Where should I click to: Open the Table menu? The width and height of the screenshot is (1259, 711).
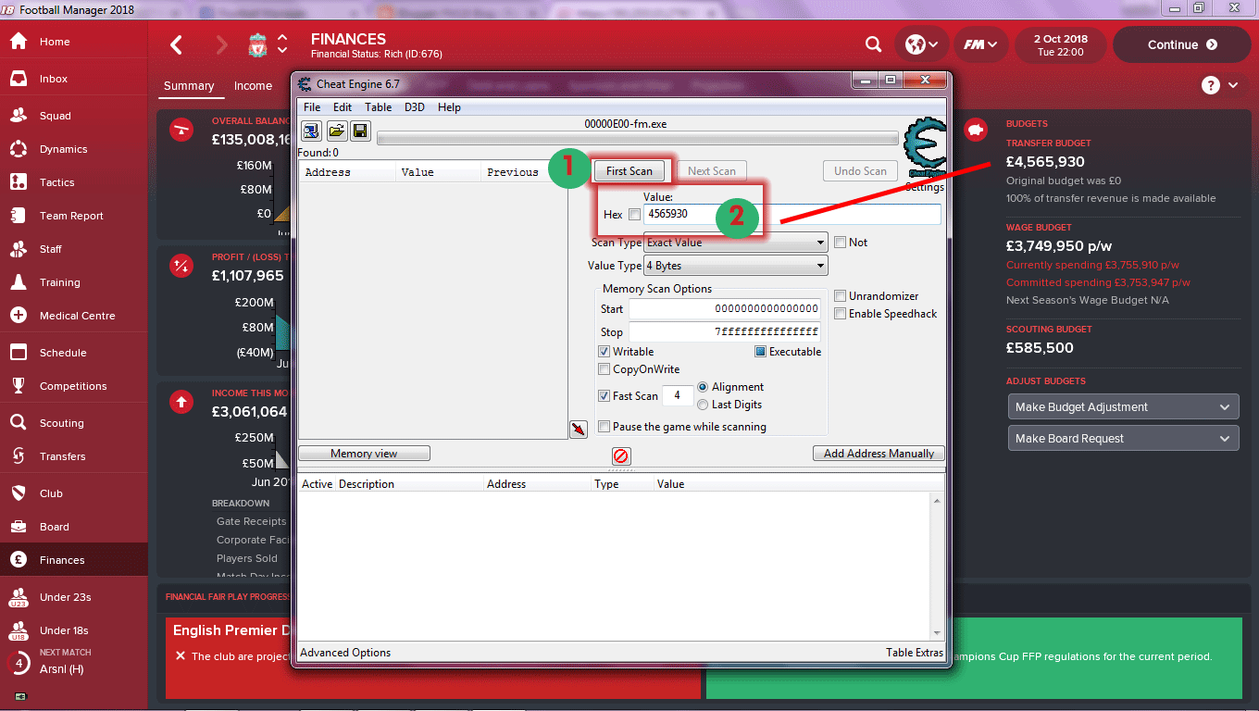click(378, 107)
